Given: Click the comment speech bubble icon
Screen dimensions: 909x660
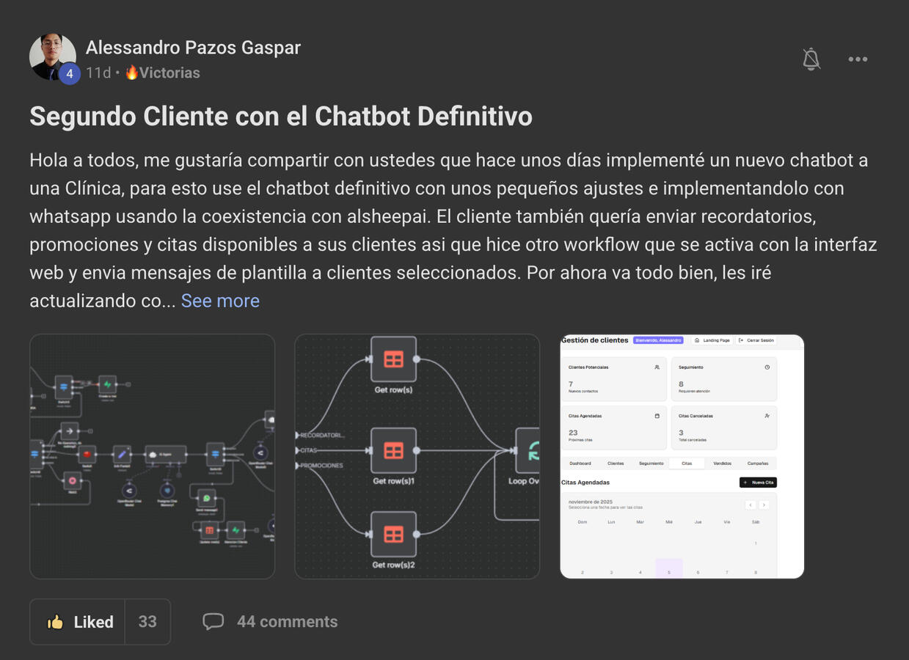Looking at the screenshot, I should tap(213, 622).
